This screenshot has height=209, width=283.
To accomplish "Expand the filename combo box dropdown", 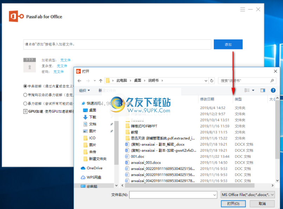I will click(215, 195).
